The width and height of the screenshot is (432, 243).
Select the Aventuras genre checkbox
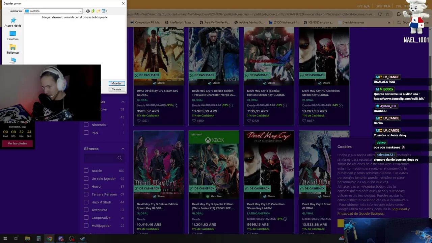click(86, 210)
